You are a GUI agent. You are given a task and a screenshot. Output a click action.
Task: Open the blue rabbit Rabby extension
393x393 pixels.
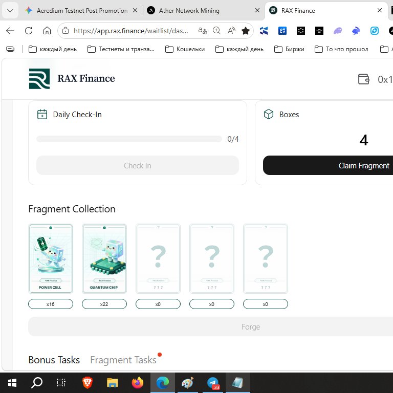pyautogui.click(x=356, y=31)
